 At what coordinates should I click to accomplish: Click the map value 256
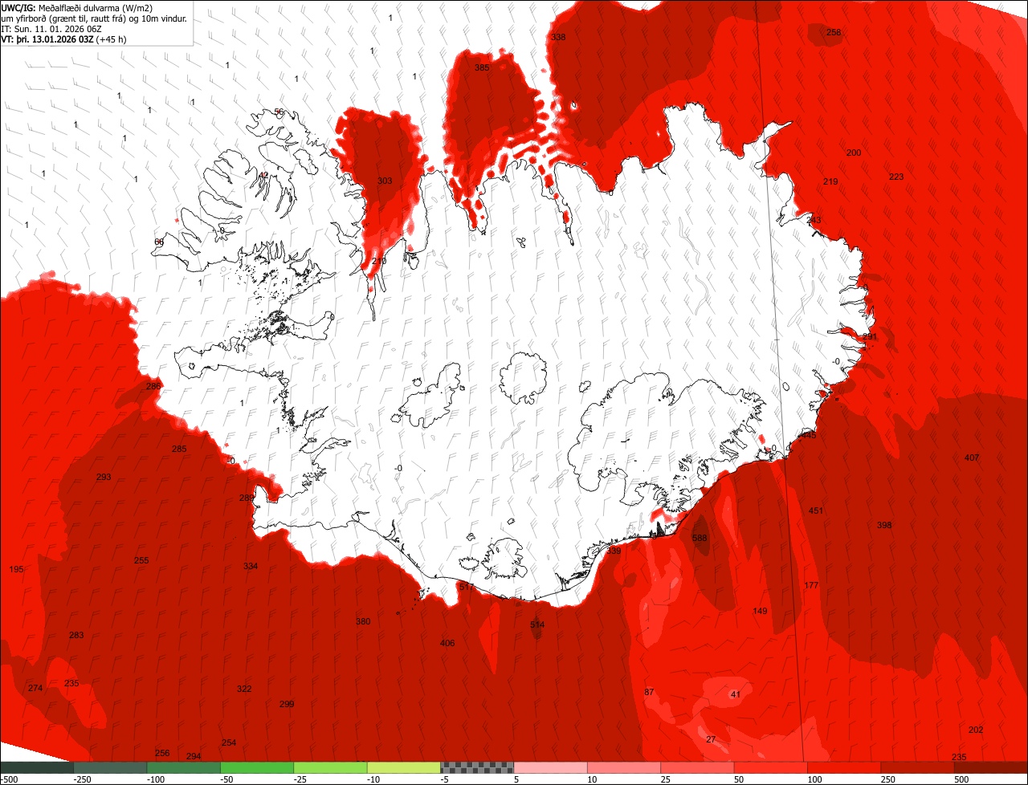pos(162,753)
